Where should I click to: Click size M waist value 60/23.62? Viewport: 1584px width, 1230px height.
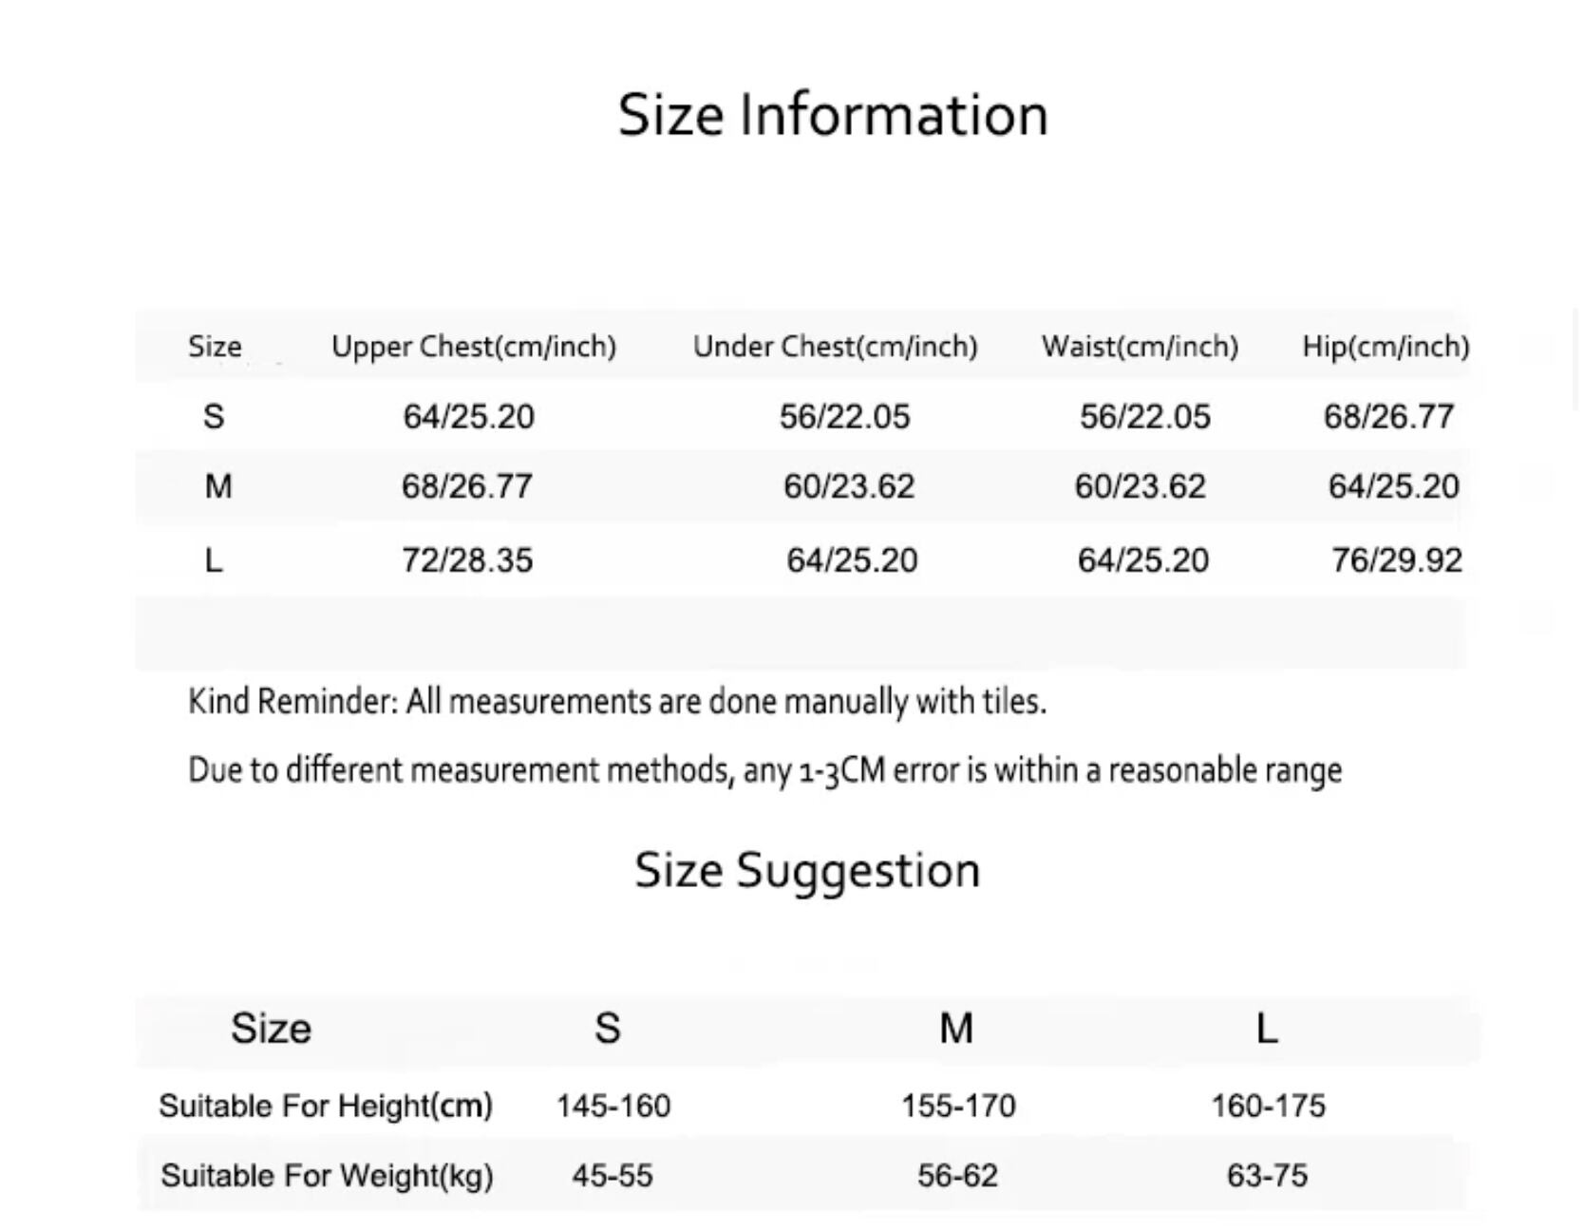tap(1140, 486)
